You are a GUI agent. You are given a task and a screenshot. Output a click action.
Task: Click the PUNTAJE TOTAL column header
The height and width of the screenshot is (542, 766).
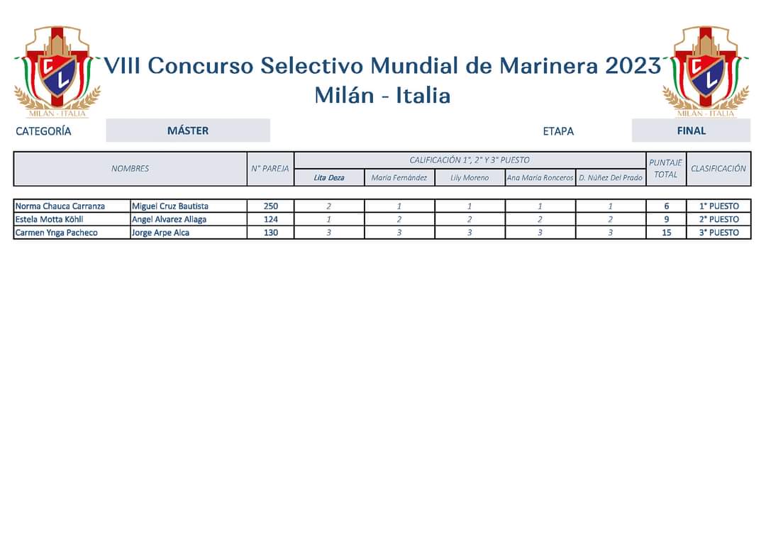tap(666, 169)
